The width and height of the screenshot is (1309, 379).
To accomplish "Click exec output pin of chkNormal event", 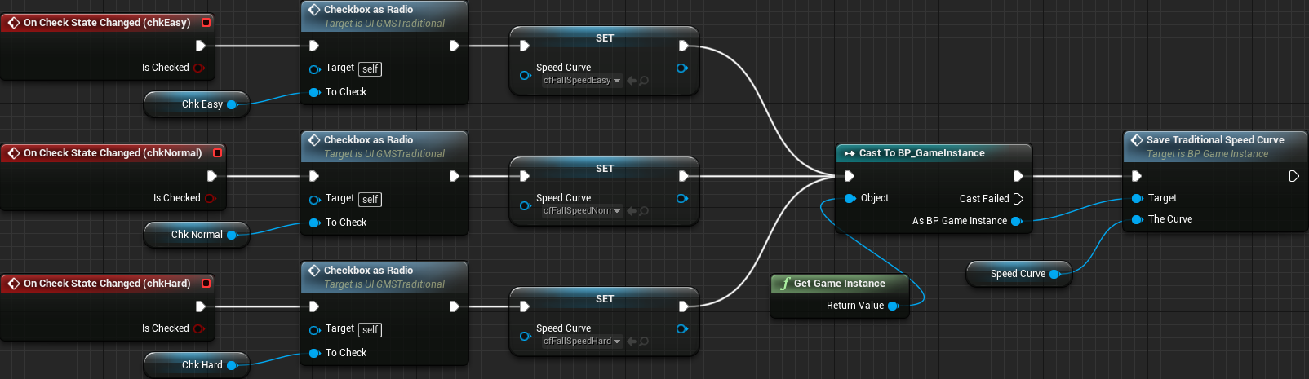I will click(x=211, y=176).
